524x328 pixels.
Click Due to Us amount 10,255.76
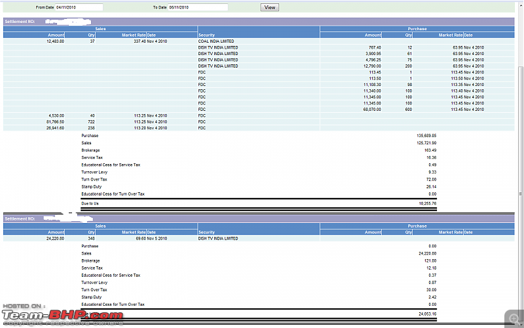click(428, 203)
